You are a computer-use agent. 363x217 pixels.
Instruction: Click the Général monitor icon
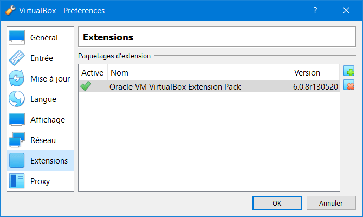pyautogui.click(x=17, y=37)
